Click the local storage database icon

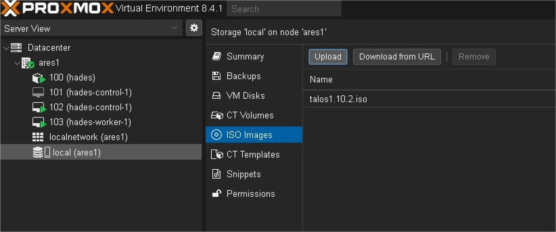pyautogui.click(x=38, y=152)
